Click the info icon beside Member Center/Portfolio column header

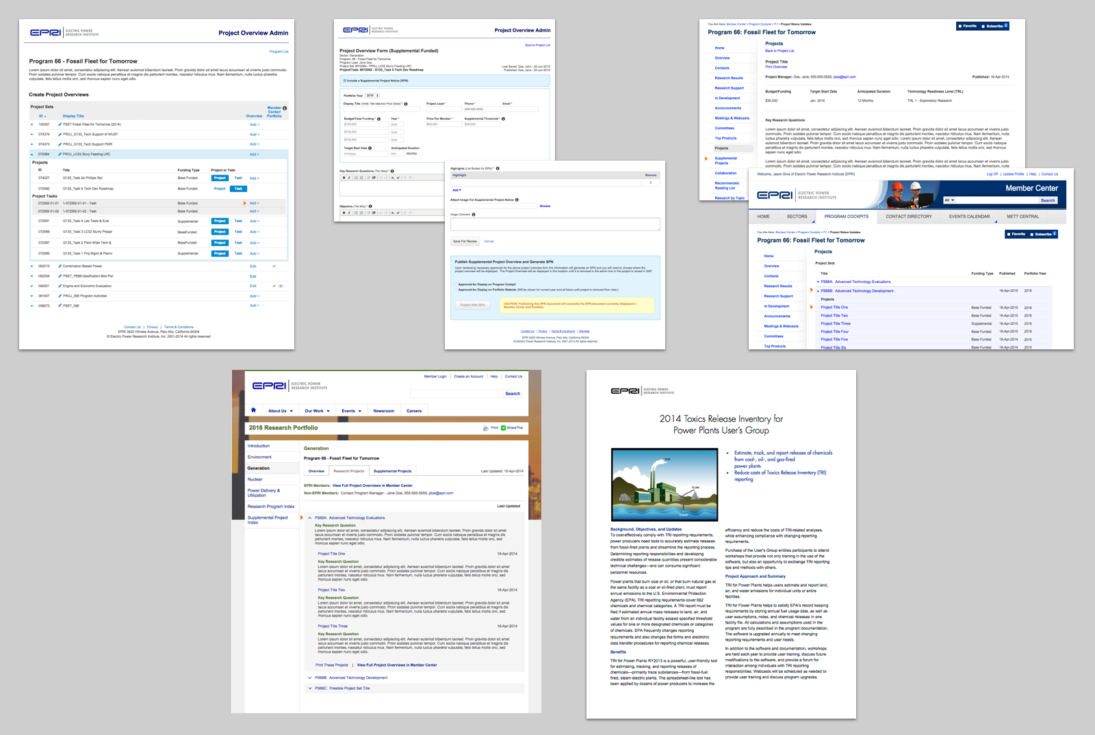[x=285, y=108]
